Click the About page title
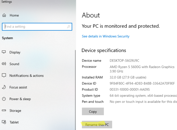 pos(91,15)
